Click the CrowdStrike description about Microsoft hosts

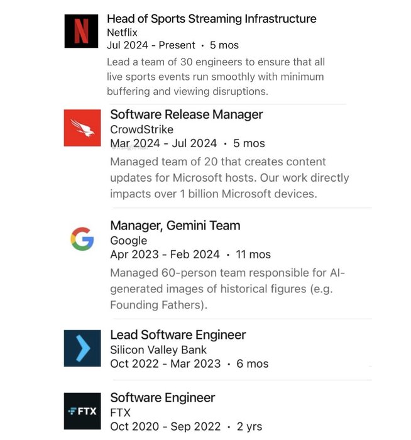coord(229,178)
